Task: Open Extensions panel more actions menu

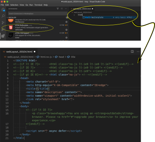Action: tap(66, 9)
